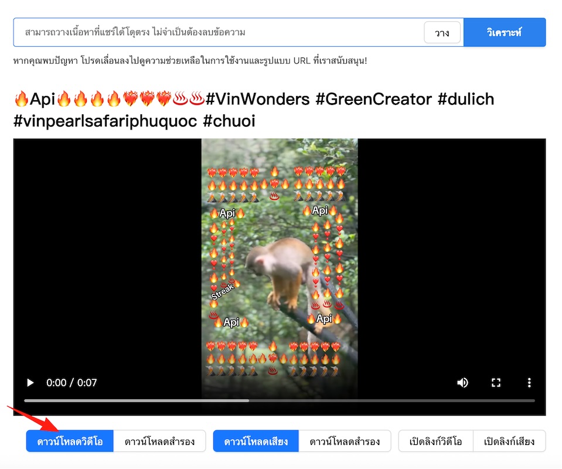Click ดาวน์โหลดสำรอง next to the audio download
The image size is (562, 469).
[345, 441]
